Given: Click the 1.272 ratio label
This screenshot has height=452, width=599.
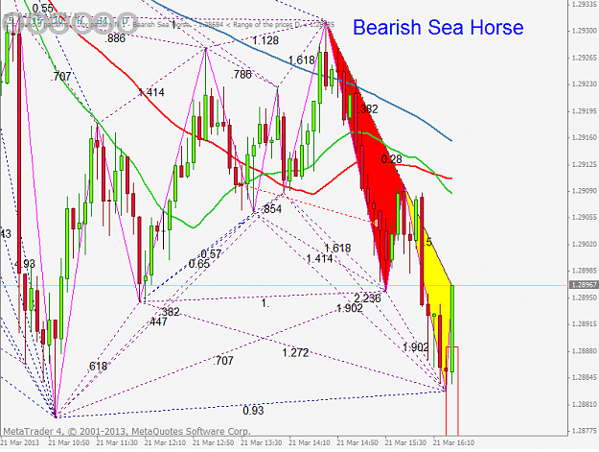Looking at the screenshot, I should 295,352.
